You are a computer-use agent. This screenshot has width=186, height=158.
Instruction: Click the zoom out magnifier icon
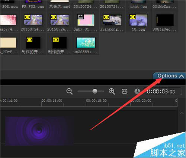pos(70,91)
